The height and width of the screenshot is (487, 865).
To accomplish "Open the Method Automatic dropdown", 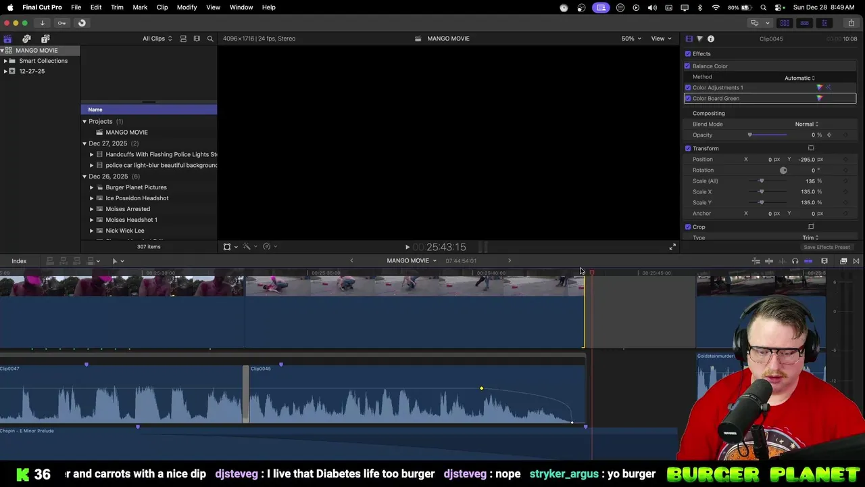I will [x=799, y=78].
